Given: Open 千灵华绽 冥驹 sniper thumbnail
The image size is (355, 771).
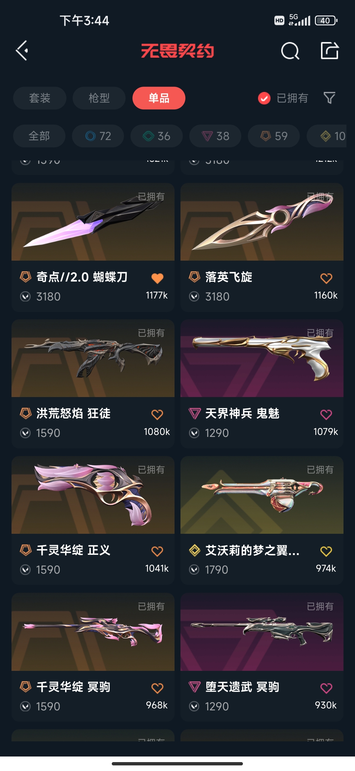Looking at the screenshot, I should click(x=93, y=632).
